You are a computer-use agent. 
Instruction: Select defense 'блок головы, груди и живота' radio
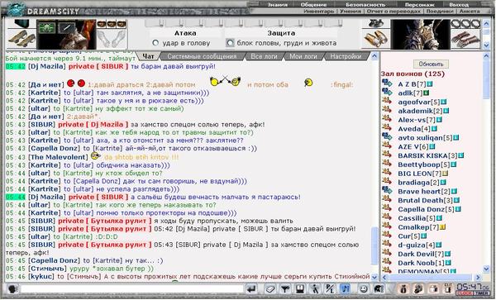pyautogui.click(x=230, y=43)
